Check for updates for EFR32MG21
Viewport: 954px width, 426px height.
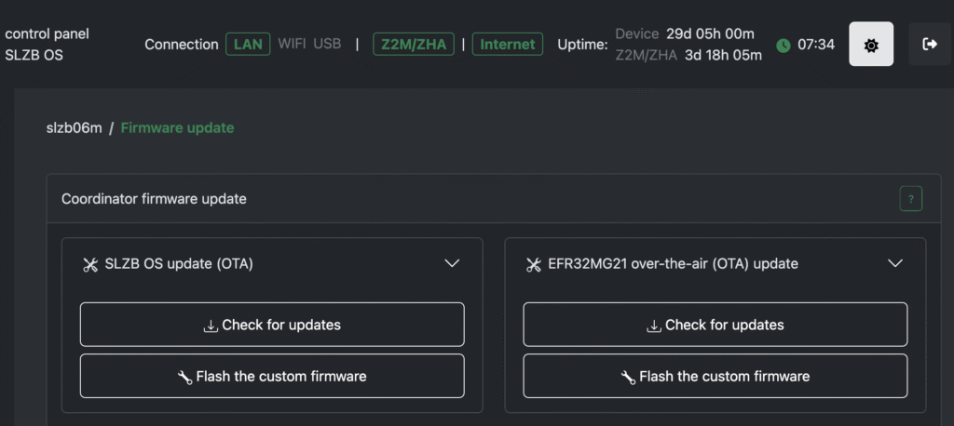click(x=715, y=325)
